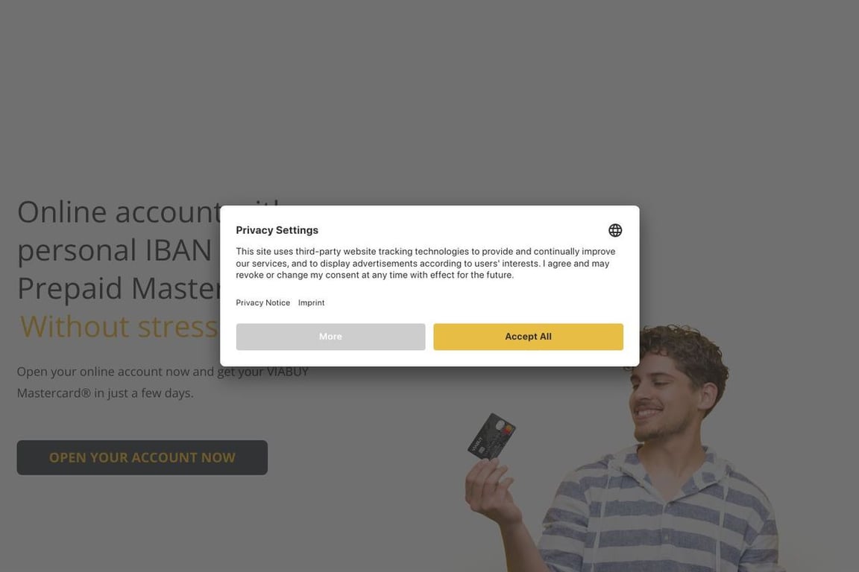Click the dimmed empty area above the dialog
The image size is (859, 572).
coord(429,98)
